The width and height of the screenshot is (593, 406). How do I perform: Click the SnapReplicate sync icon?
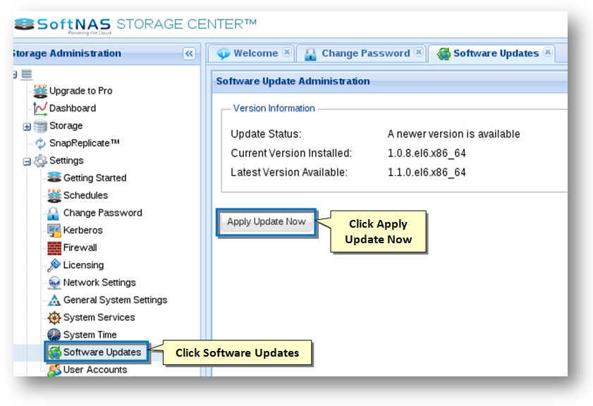tap(40, 143)
